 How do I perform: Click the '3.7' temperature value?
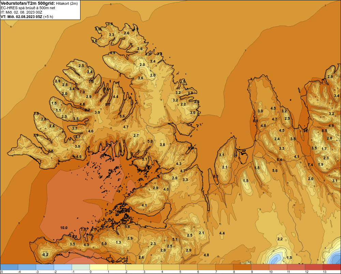click(75, 128)
